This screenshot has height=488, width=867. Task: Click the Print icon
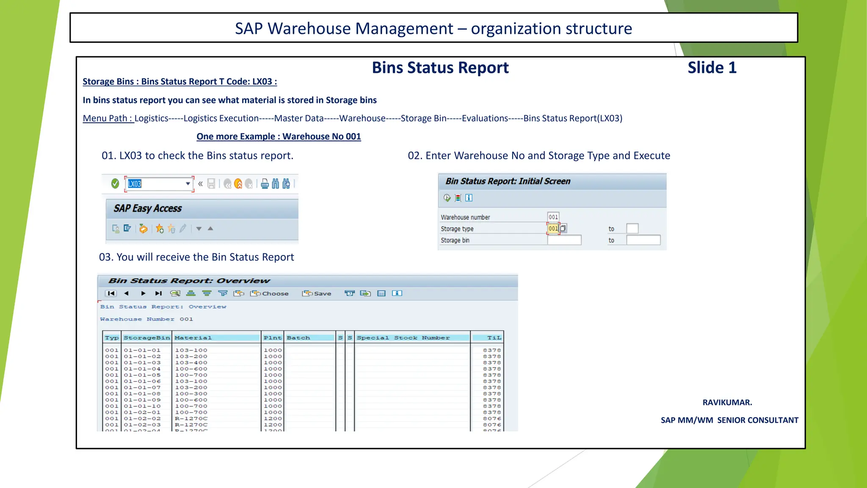point(265,183)
